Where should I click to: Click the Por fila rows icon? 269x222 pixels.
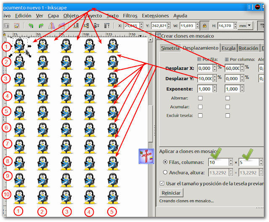[x=199, y=59]
